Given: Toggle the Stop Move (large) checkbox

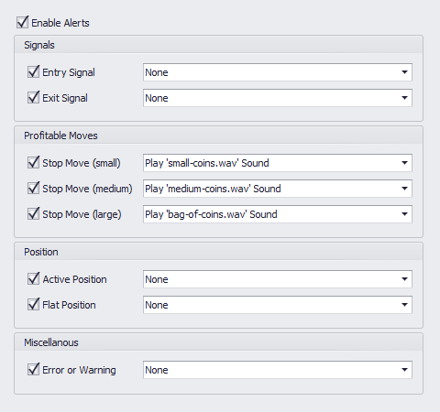Looking at the screenshot, I should (x=33, y=214).
